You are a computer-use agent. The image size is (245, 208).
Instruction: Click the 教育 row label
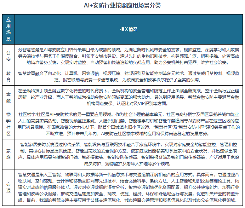(x=8, y=76)
